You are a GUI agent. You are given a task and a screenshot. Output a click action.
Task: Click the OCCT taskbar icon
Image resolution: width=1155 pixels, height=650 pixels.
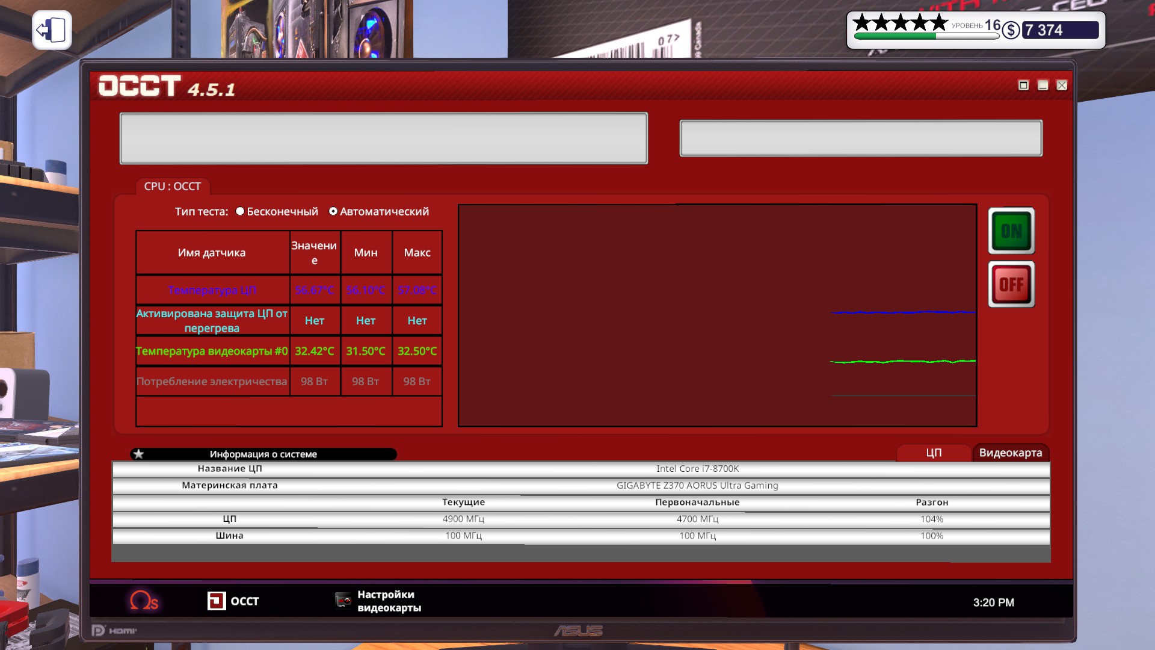click(x=233, y=601)
